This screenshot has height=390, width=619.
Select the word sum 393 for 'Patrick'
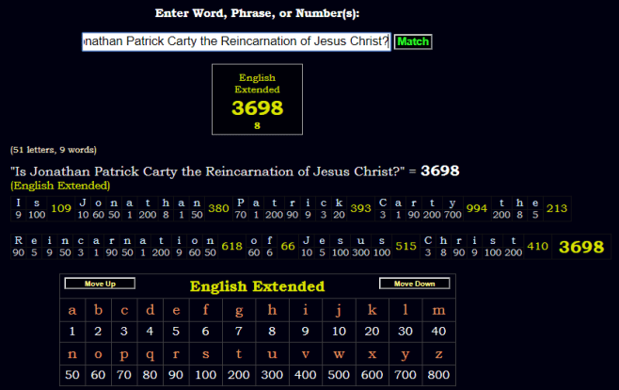[360, 208]
